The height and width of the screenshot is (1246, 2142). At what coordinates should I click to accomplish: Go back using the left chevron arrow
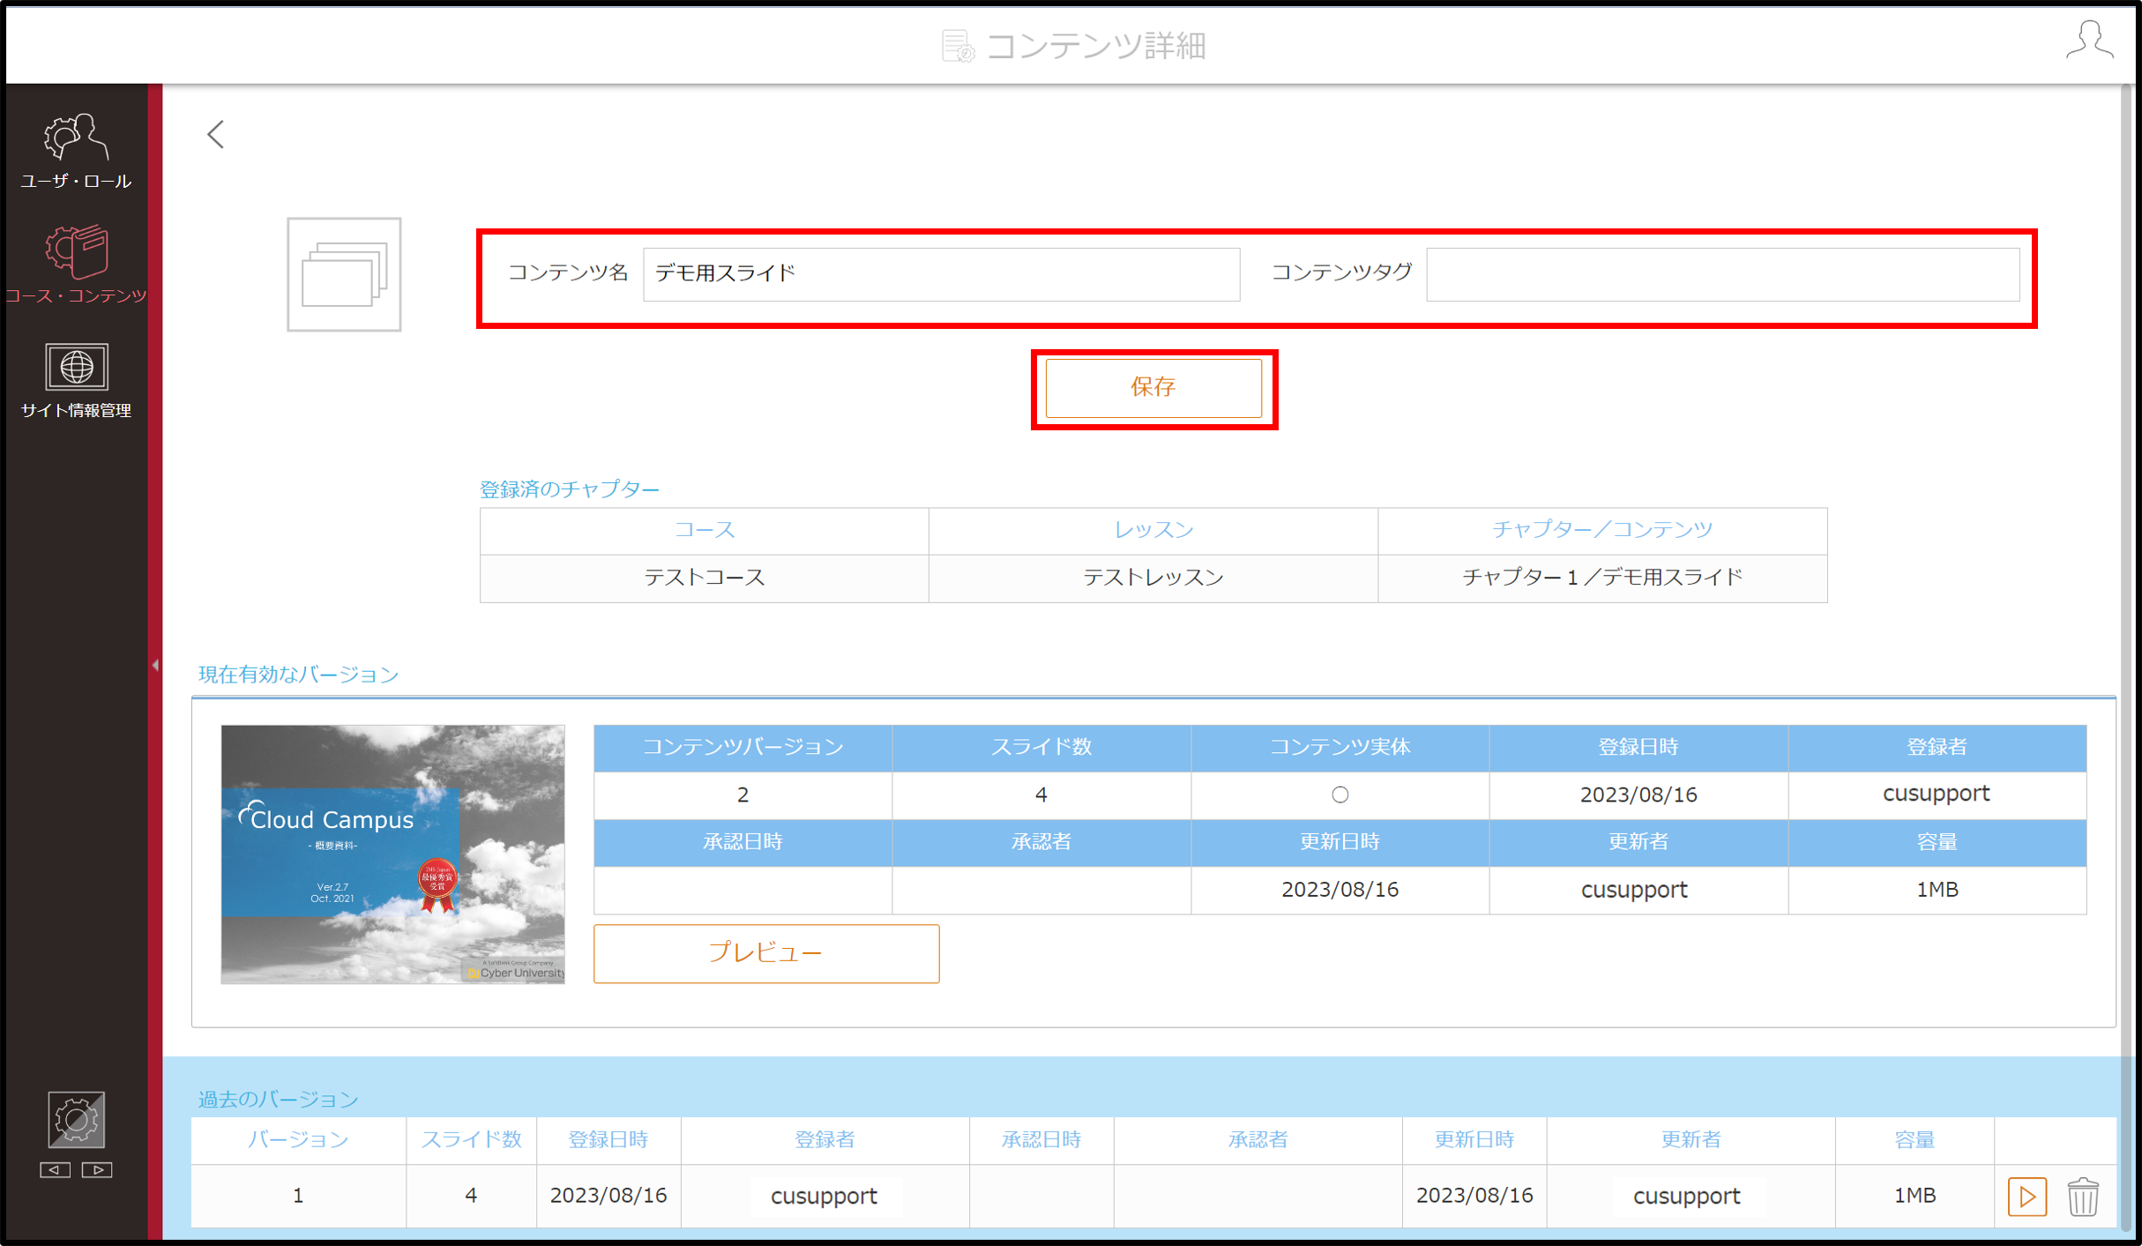click(216, 134)
